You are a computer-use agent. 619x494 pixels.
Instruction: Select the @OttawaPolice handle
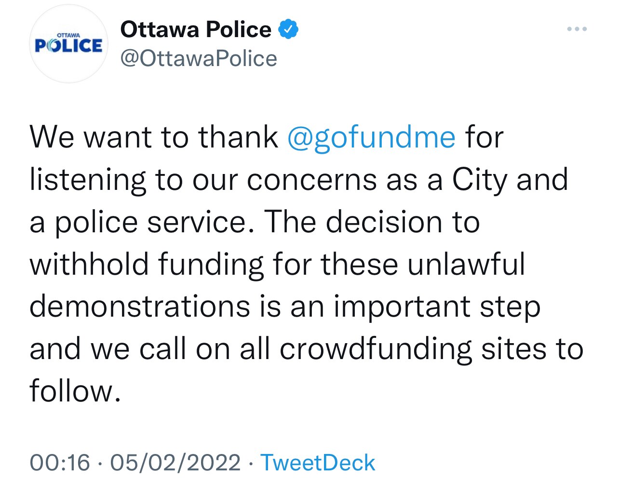(199, 58)
